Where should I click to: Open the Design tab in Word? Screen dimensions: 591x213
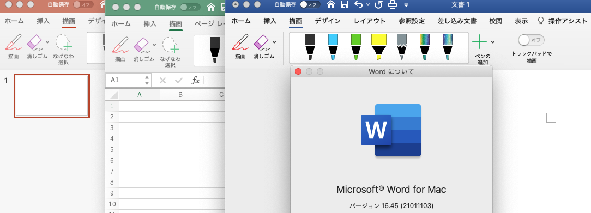328,21
